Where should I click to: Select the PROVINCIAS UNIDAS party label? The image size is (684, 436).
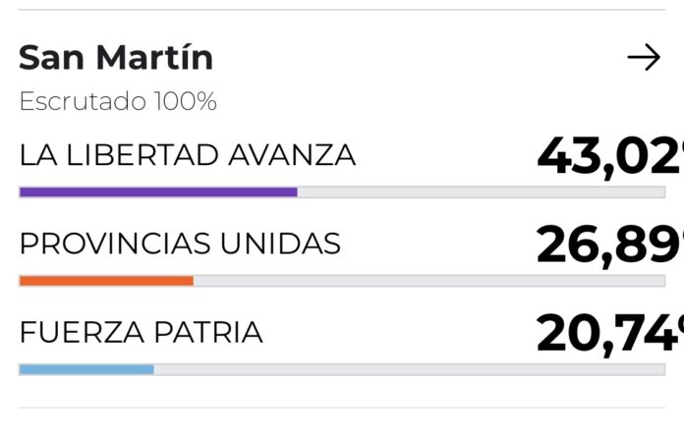coord(180,244)
